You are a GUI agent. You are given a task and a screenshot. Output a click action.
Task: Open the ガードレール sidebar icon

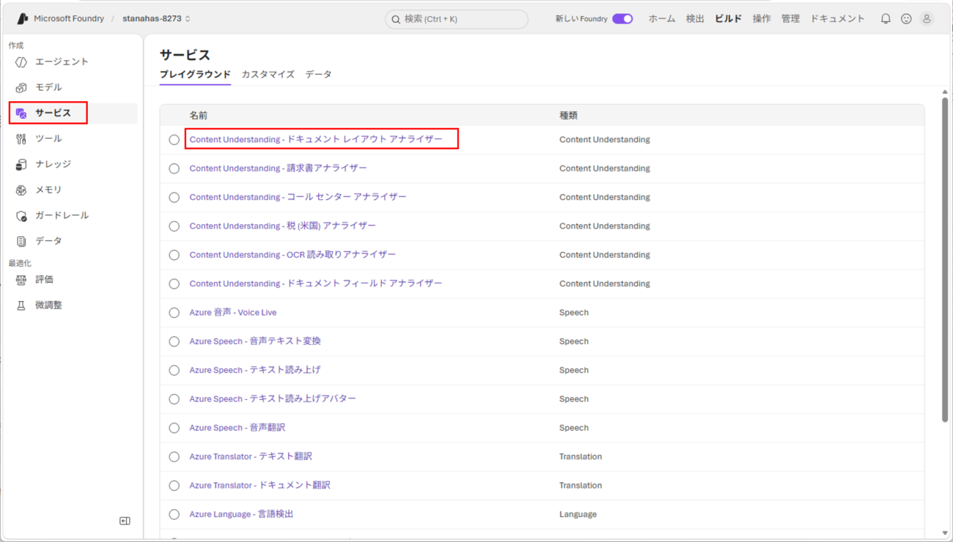21,216
